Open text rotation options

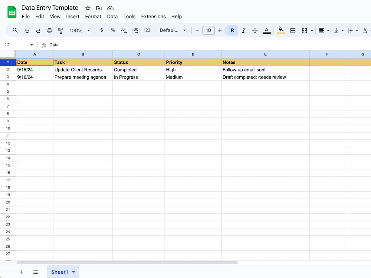(366, 30)
